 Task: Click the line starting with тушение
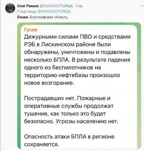[x=65, y=114]
